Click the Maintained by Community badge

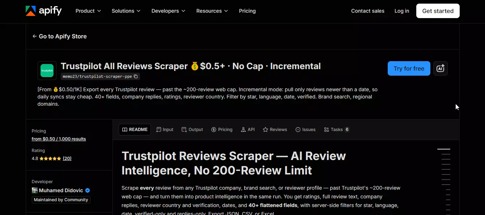(61, 200)
